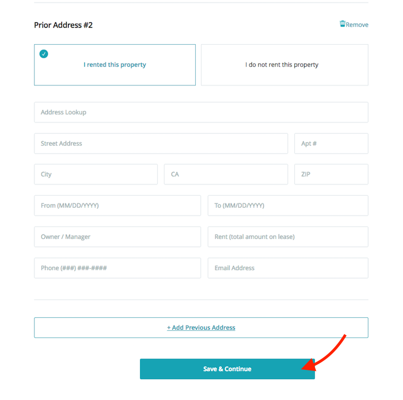The height and width of the screenshot is (400, 403).
Task: Choose "I do not rent this property"
Action: coord(284,65)
